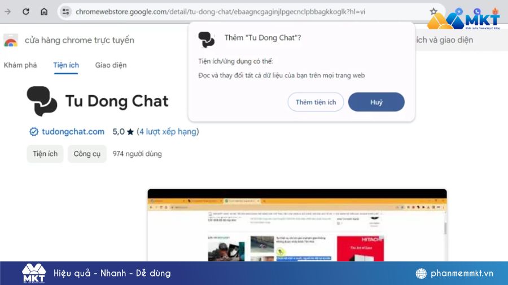Click the search field ending in 'ích và giao diện'
The height and width of the screenshot is (285, 508).
click(460, 40)
